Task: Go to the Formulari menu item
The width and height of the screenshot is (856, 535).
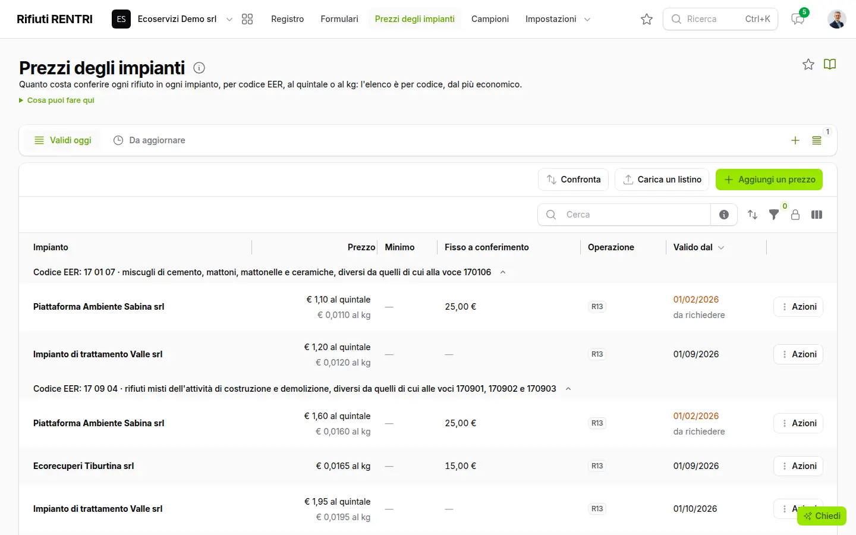Action: (339, 19)
